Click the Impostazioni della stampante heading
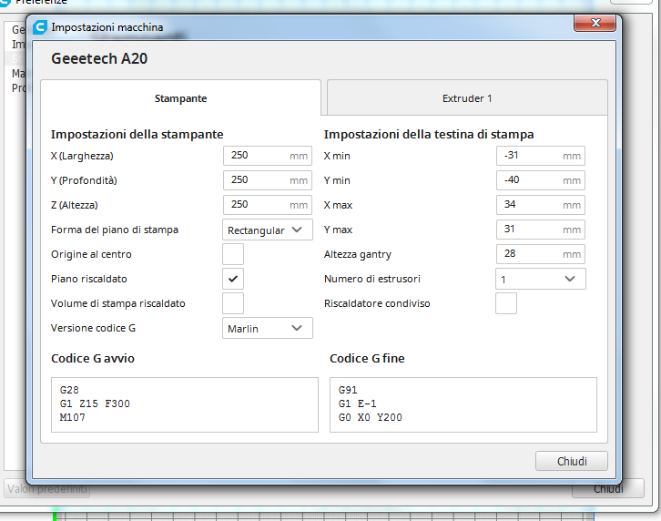661x521 pixels. pyautogui.click(x=137, y=134)
